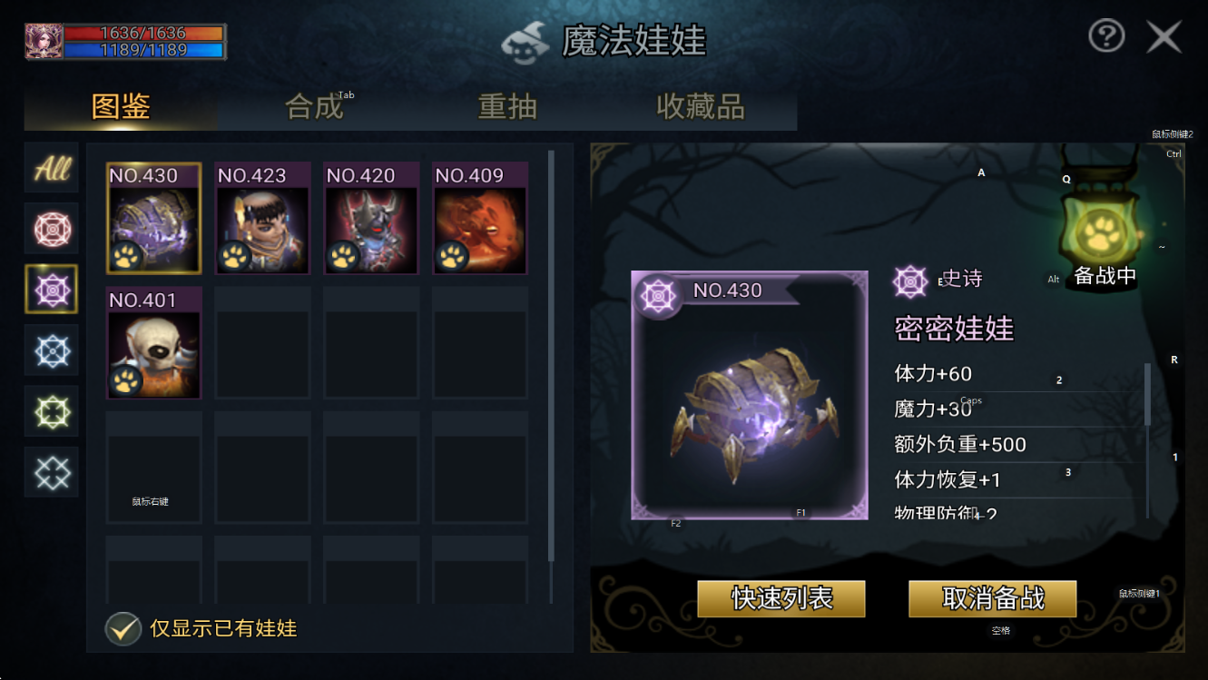Viewport: 1208px width, 680px height.
Task: Select doll NO.420 thumbnail
Action: click(371, 219)
